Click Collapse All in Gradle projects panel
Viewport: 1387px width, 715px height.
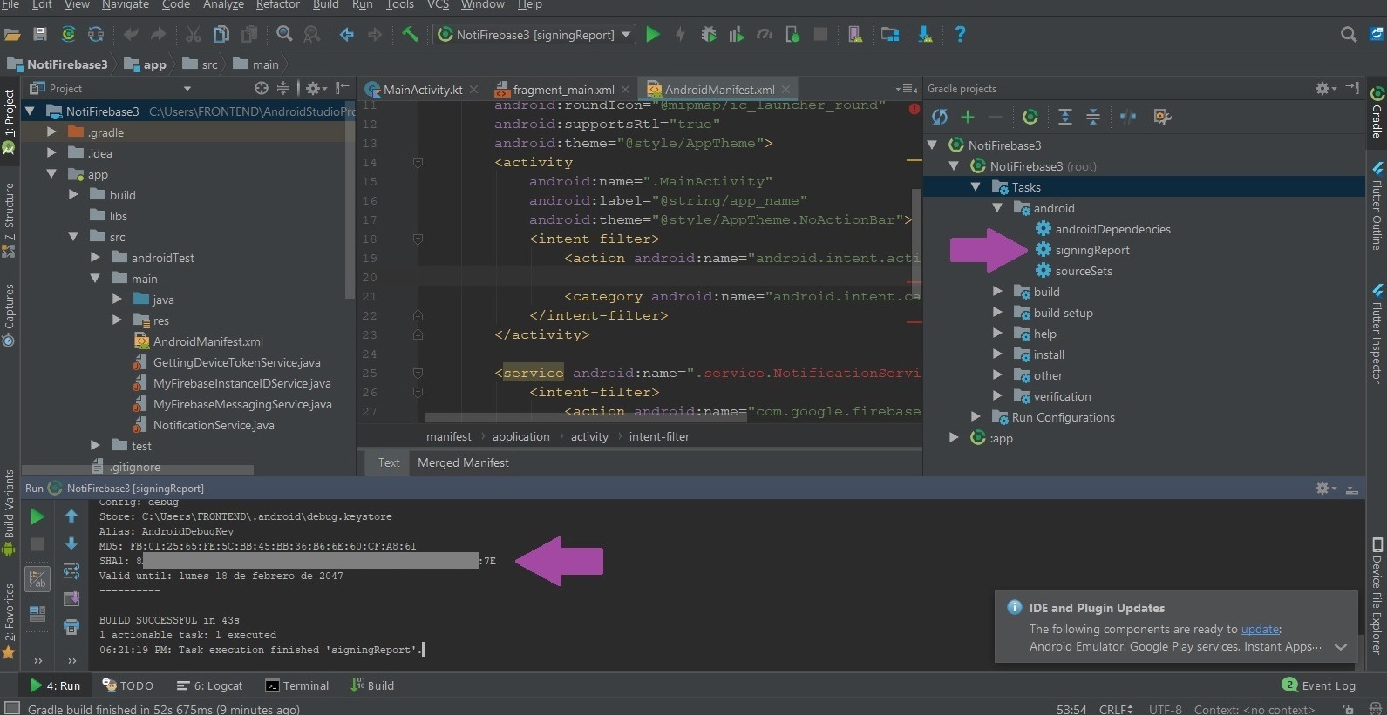click(1093, 117)
